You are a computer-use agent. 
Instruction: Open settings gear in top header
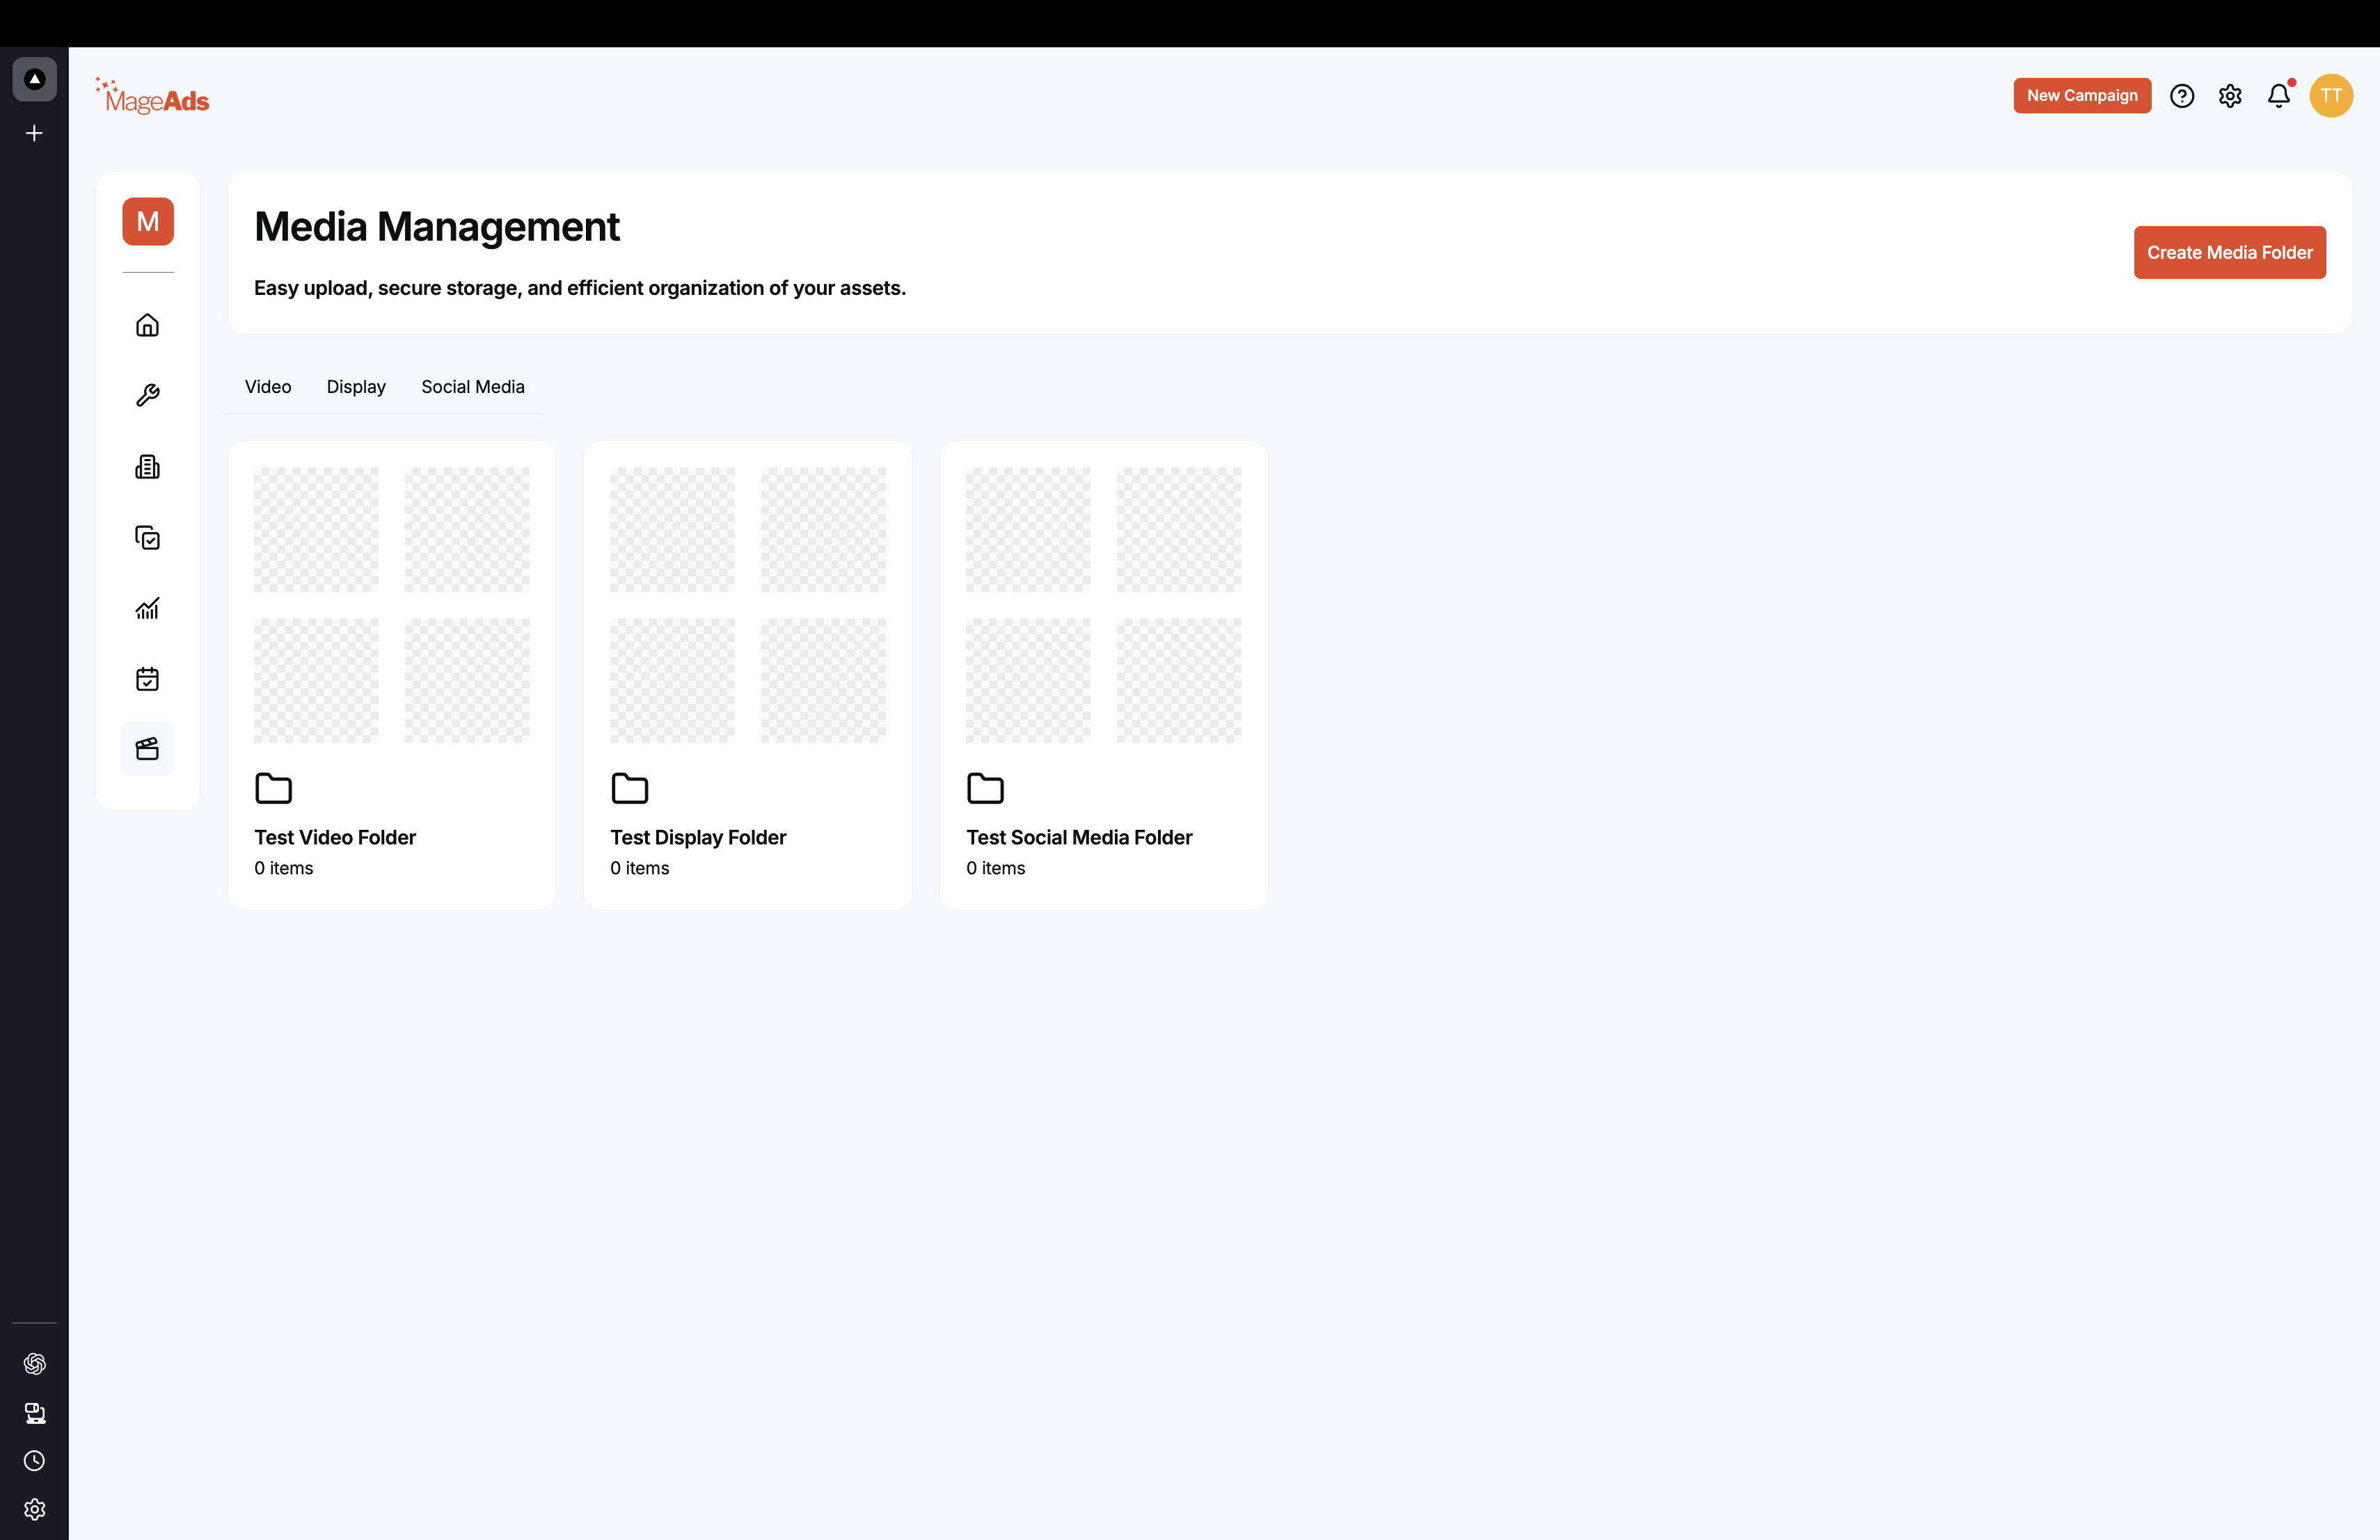click(x=2230, y=96)
